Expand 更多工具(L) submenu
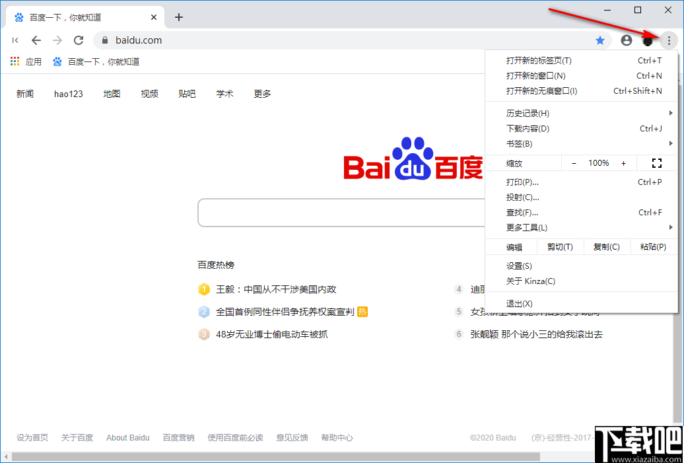684x463 pixels. (582, 227)
